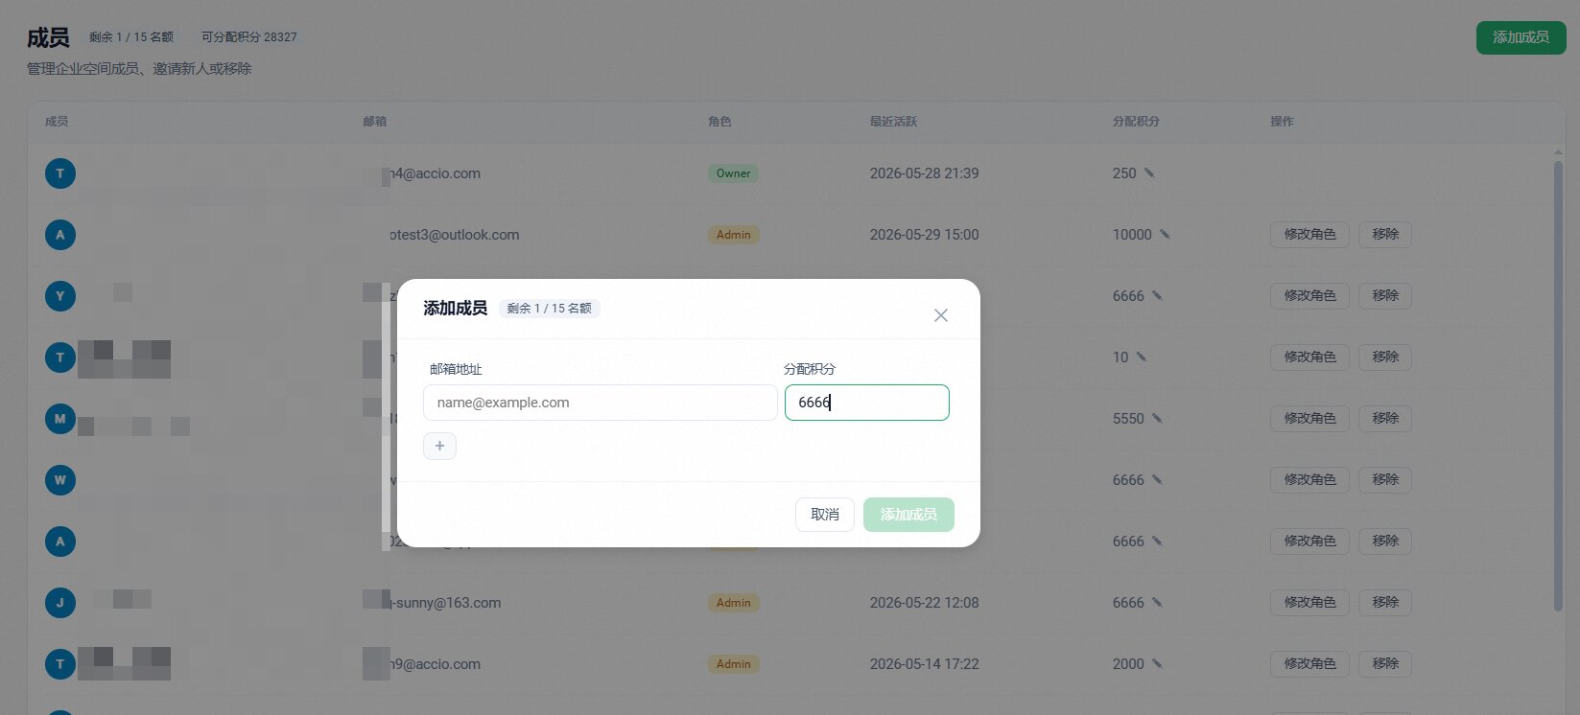
Task: Click the W member avatar
Action: pyautogui.click(x=60, y=480)
